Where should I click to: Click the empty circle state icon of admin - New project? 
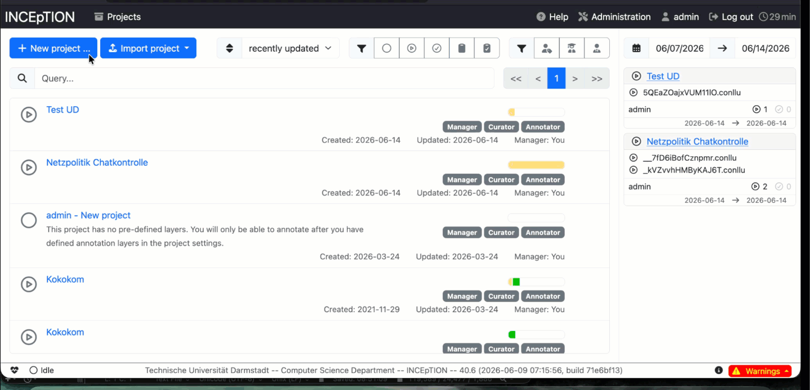pos(29,220)
